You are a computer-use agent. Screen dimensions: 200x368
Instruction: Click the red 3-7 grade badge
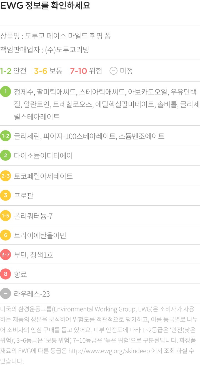point(6,255)
